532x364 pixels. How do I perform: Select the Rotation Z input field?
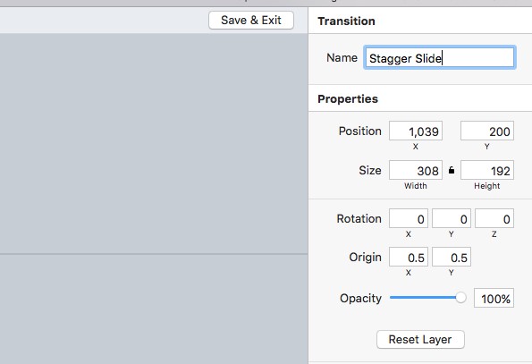[494, 218]
